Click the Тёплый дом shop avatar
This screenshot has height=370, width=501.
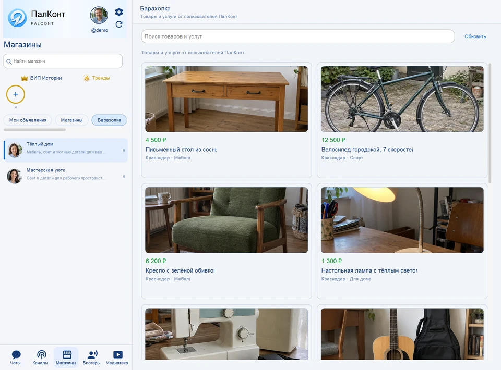tap(15, 150)
